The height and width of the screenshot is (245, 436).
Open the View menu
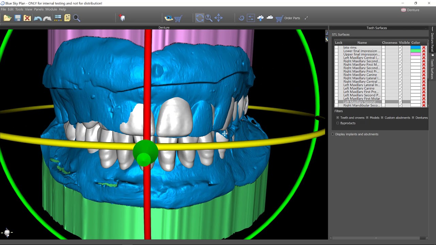(x=29, y=9)
